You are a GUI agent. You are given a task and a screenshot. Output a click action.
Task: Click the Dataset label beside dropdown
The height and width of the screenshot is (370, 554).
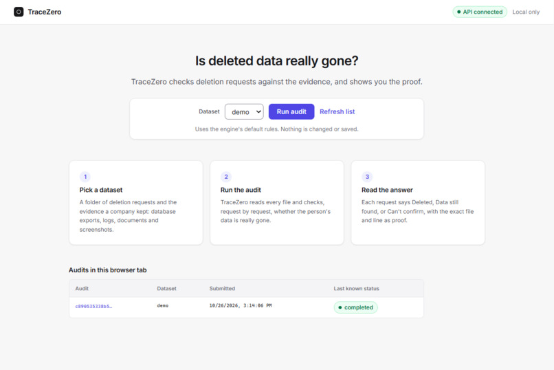pos(209,111)
